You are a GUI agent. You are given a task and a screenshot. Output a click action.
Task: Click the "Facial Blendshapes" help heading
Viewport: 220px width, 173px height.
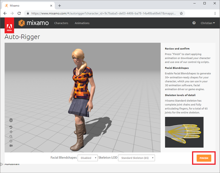pos(177,68)
